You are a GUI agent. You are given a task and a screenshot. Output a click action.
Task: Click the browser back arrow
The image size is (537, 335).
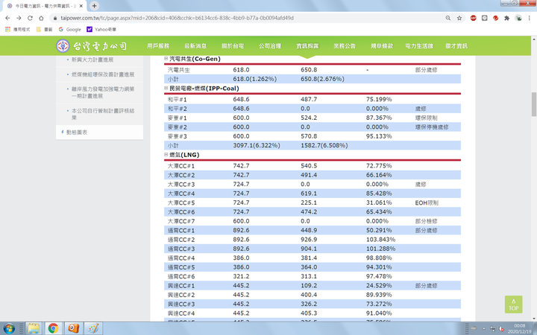coord(7,18)
